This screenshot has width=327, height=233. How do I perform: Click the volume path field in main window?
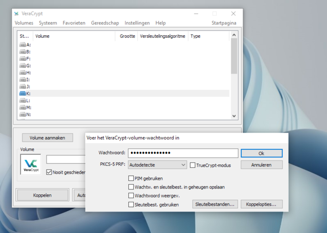(66, 159)
